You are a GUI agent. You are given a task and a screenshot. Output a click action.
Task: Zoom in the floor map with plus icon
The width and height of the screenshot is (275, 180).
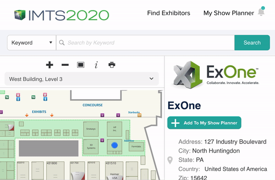click(49, 65)
